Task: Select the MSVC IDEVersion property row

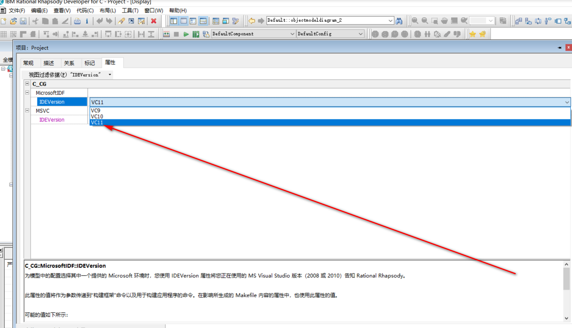Action: click(52, 120)
